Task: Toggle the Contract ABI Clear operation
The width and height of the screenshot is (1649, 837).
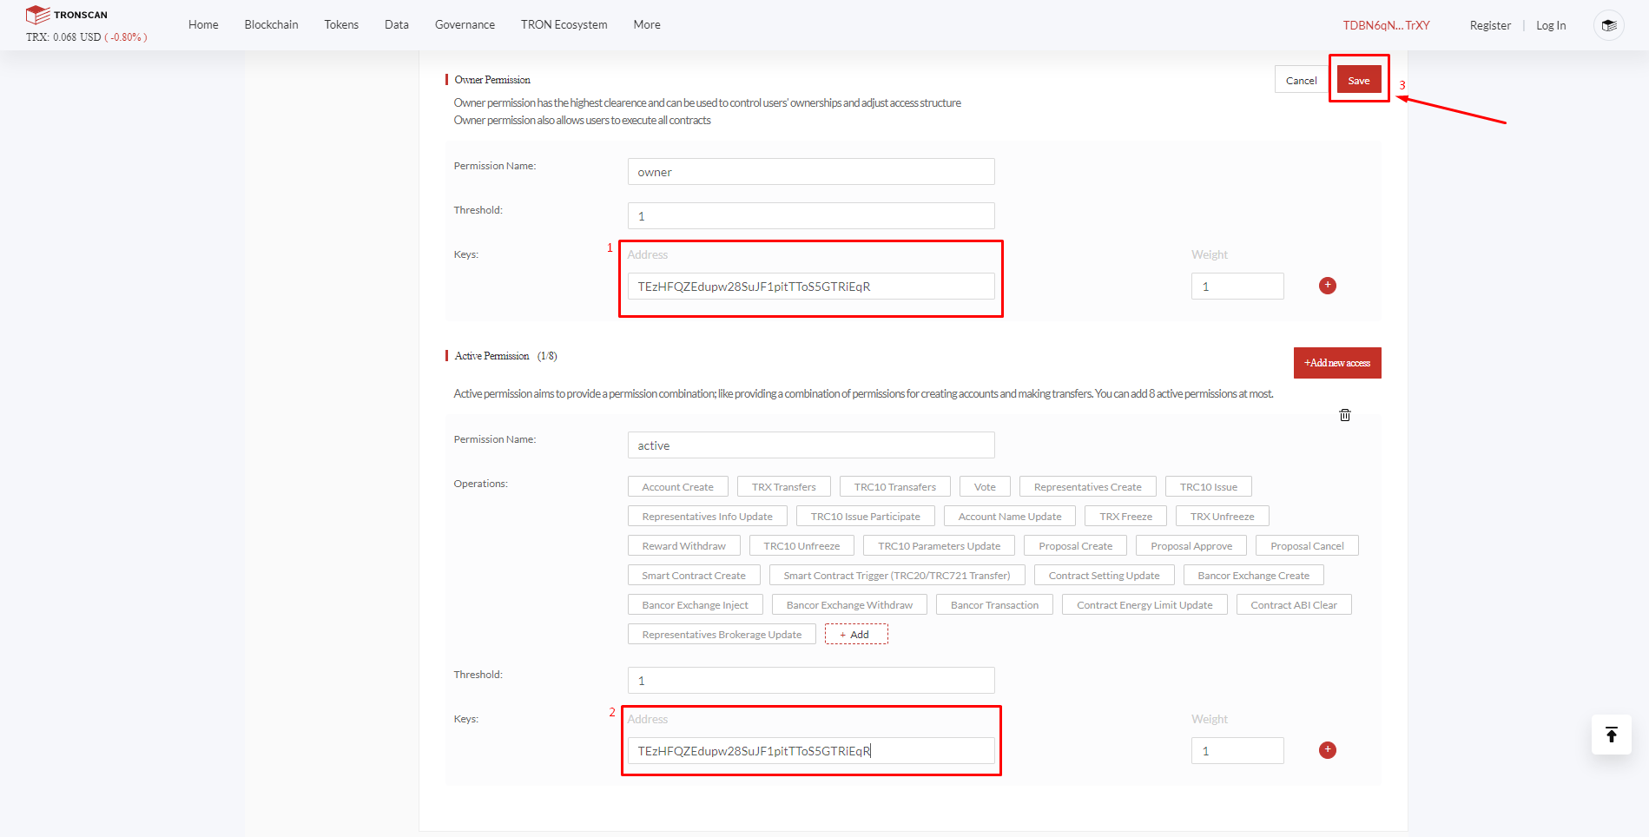Action: coord(1294,605)
